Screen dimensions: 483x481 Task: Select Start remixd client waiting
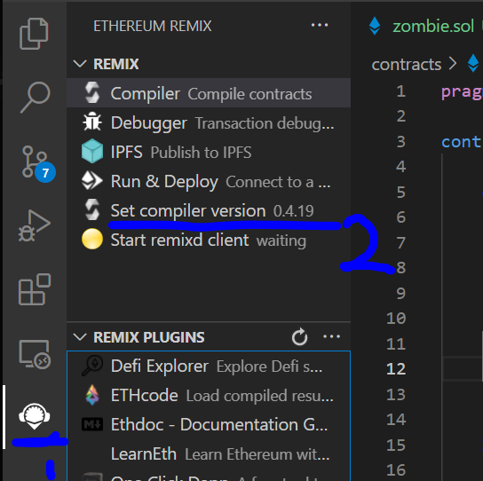[x=209, y=239]
